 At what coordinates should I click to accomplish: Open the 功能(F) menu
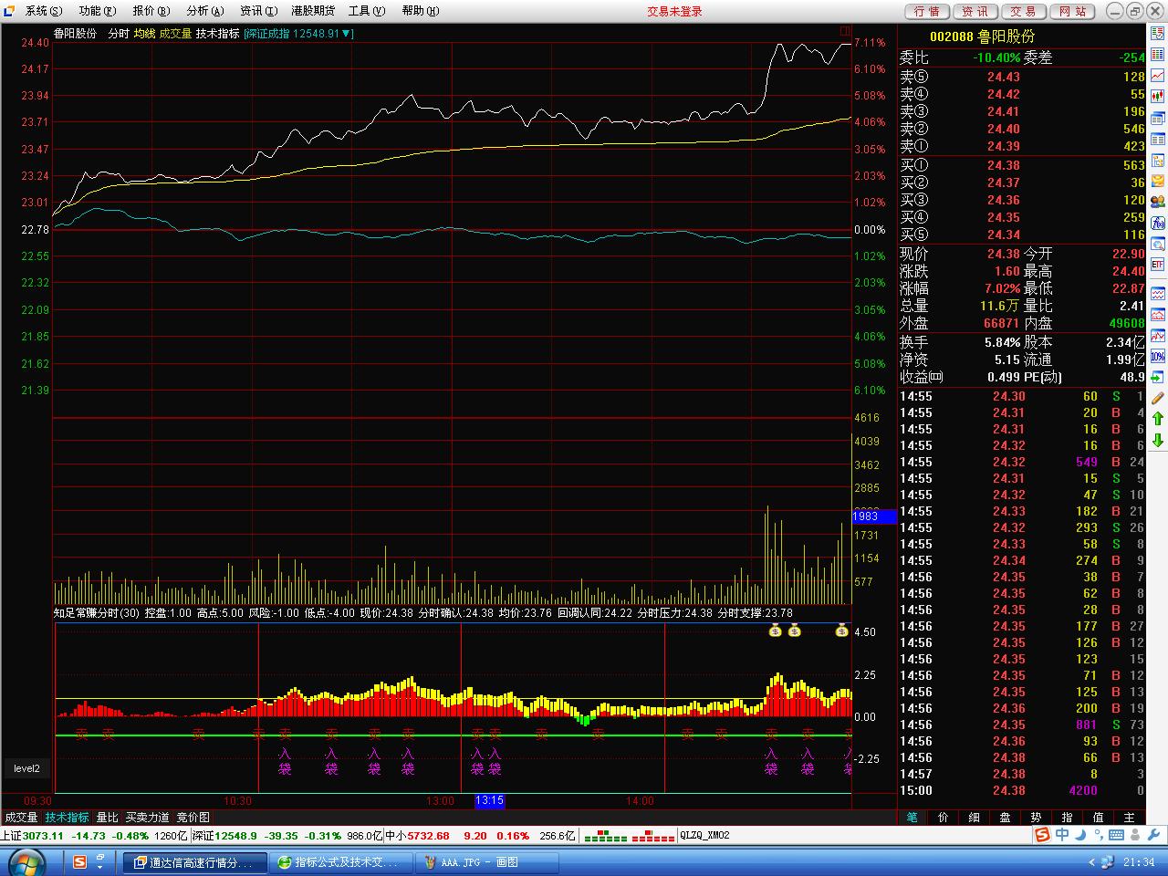click(98, 11)
